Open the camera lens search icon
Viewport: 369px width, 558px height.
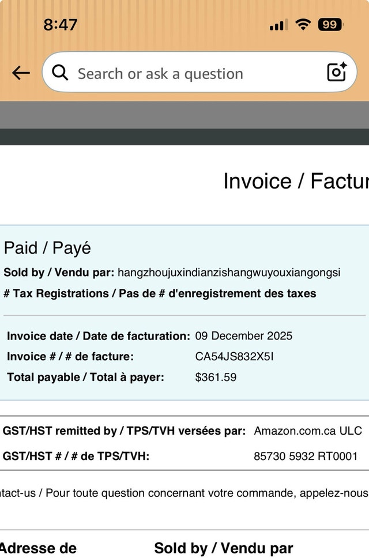click(337, 72)
